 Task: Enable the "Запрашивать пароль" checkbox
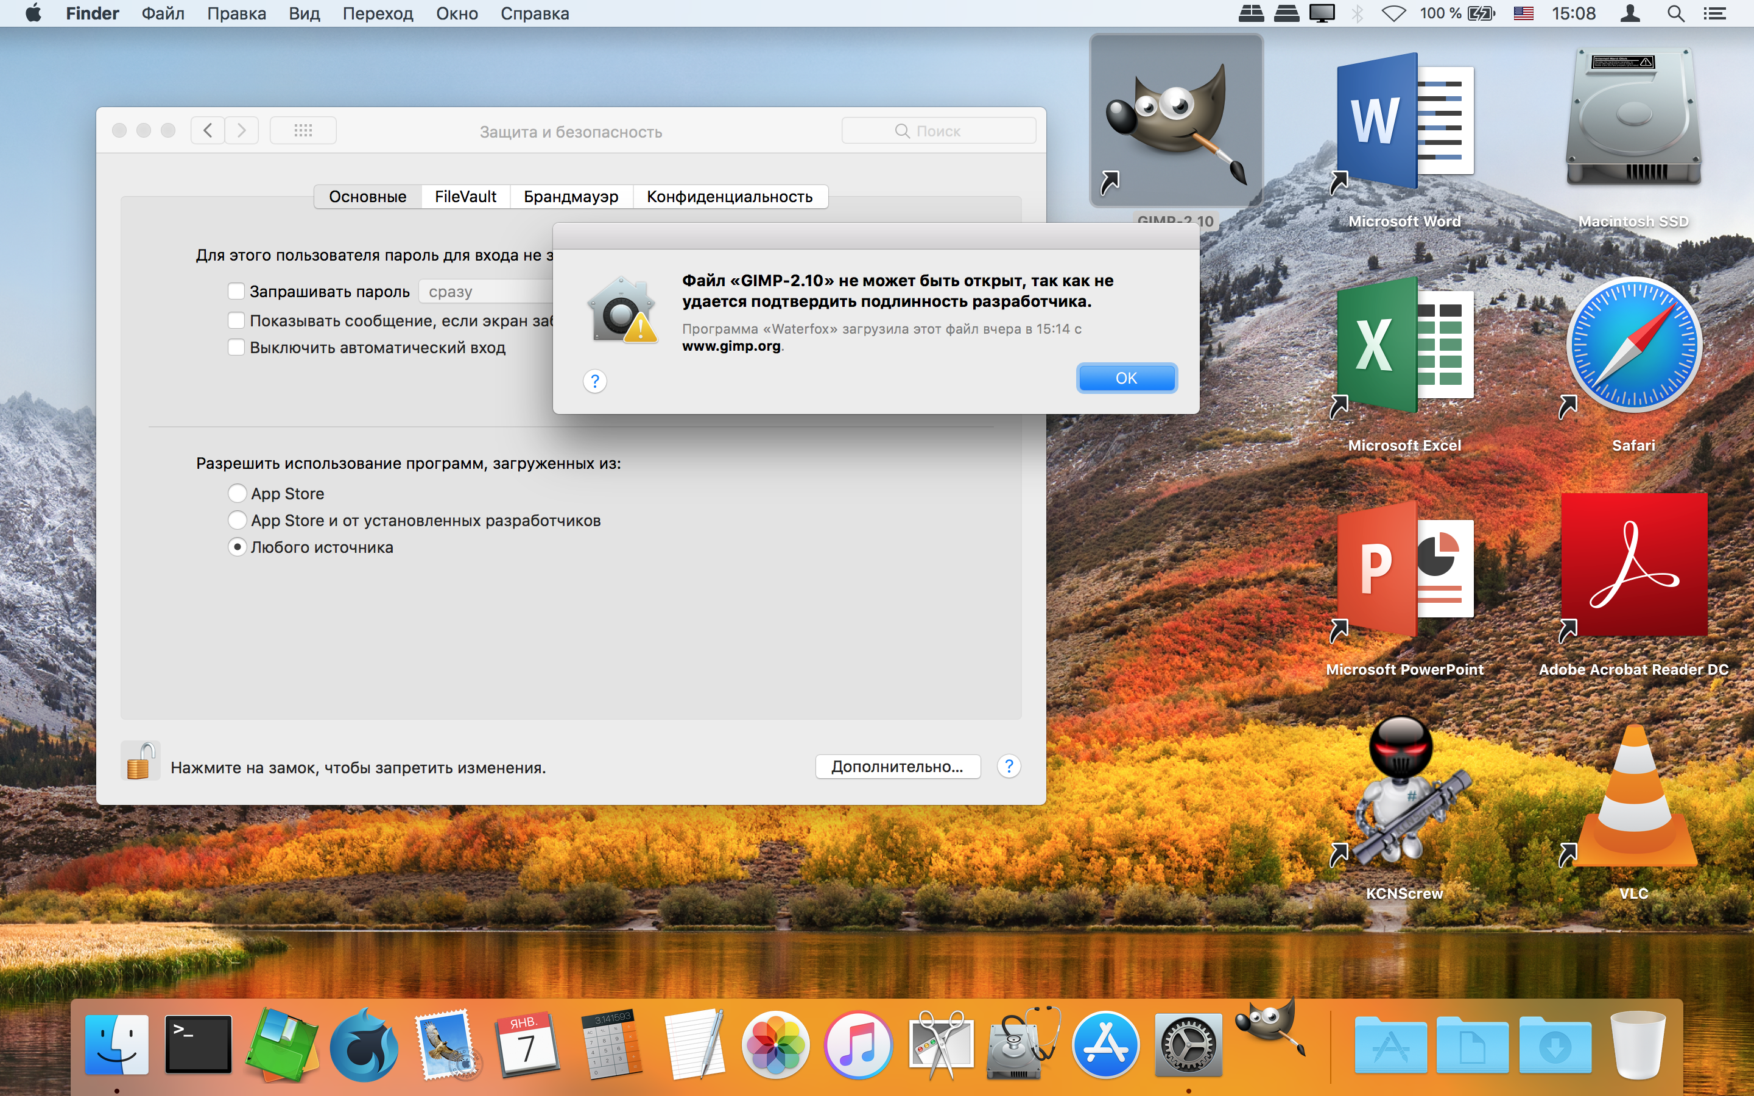pos(236,292)
